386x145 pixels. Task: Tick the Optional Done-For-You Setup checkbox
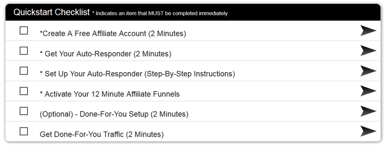[x=24, y=111]
